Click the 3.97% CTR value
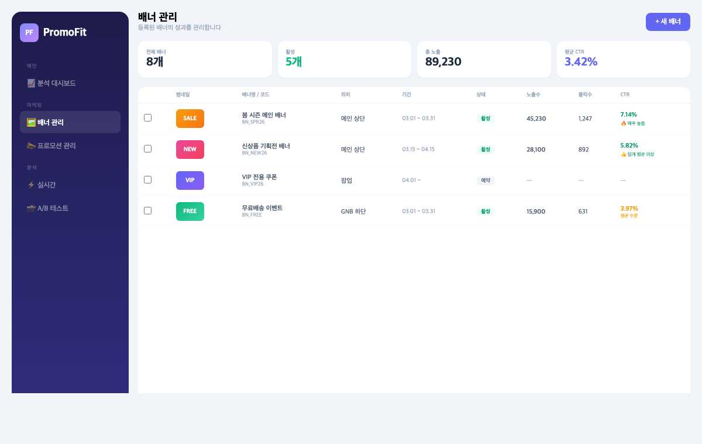Image resolution: width=702 pixels, height=444 pixels. (629, 209)
